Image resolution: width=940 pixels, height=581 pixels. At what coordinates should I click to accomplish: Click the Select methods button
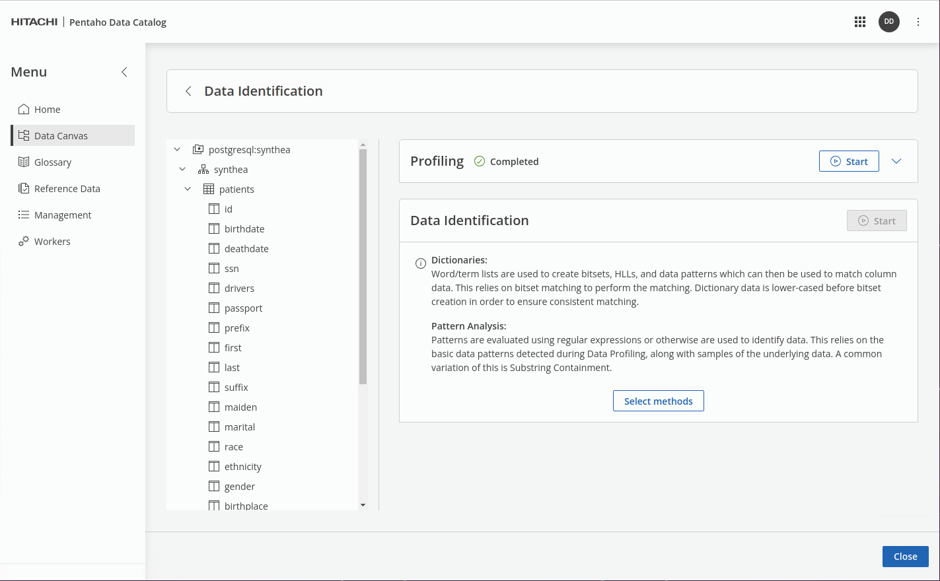tap(658, 401)
